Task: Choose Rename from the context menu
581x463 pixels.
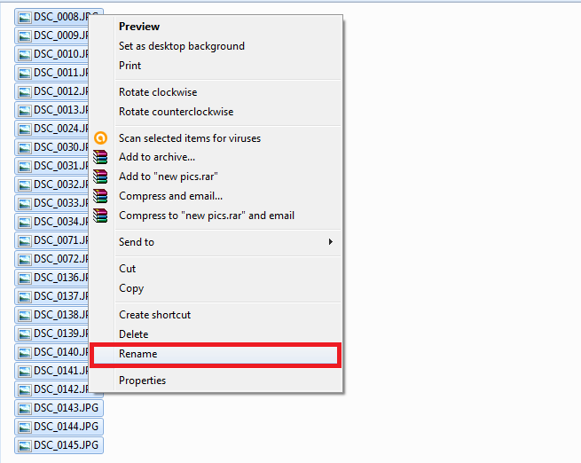Action: [x=138, y=354]
